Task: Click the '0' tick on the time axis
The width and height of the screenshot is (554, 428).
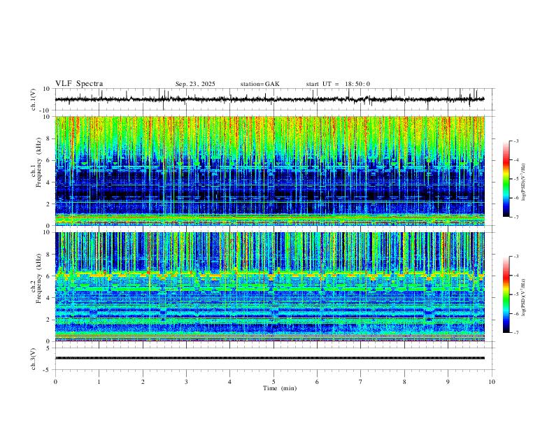Action: (55, 382)
